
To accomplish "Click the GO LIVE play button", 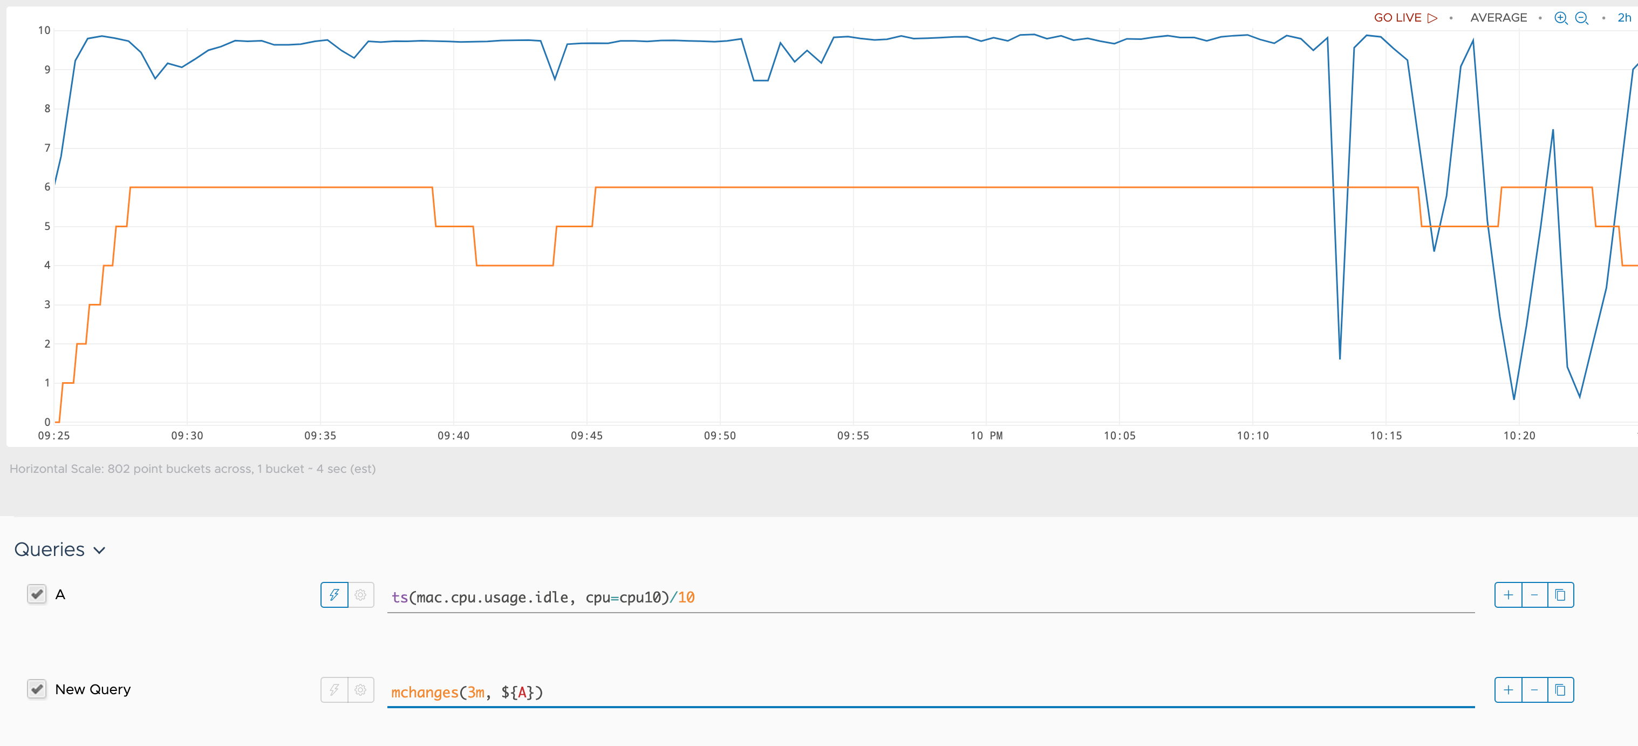I will click(x=1405, y=18).
